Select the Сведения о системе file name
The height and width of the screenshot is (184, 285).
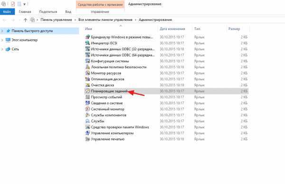[107, 103]
